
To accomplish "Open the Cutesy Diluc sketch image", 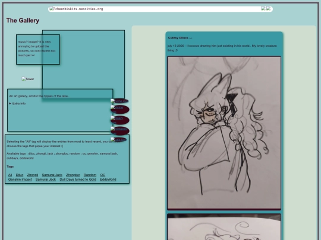I will pyautogui.click(x=224, y=133).
